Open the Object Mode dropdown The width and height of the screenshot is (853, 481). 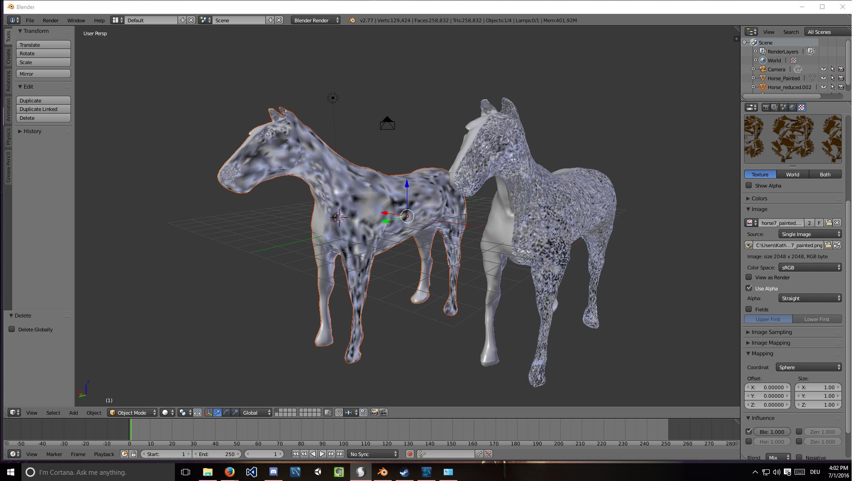coord(133,413)
